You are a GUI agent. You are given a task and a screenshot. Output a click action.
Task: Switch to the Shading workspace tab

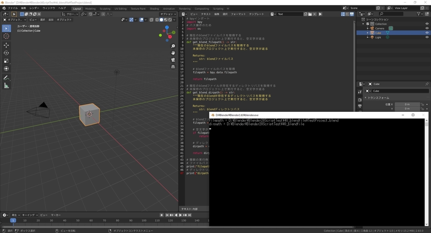click(x=154, y=9)
